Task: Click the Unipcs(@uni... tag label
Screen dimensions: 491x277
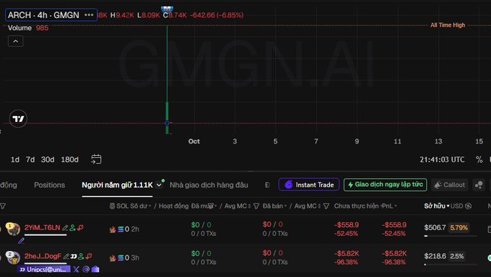Action: [x=44, y=269]
